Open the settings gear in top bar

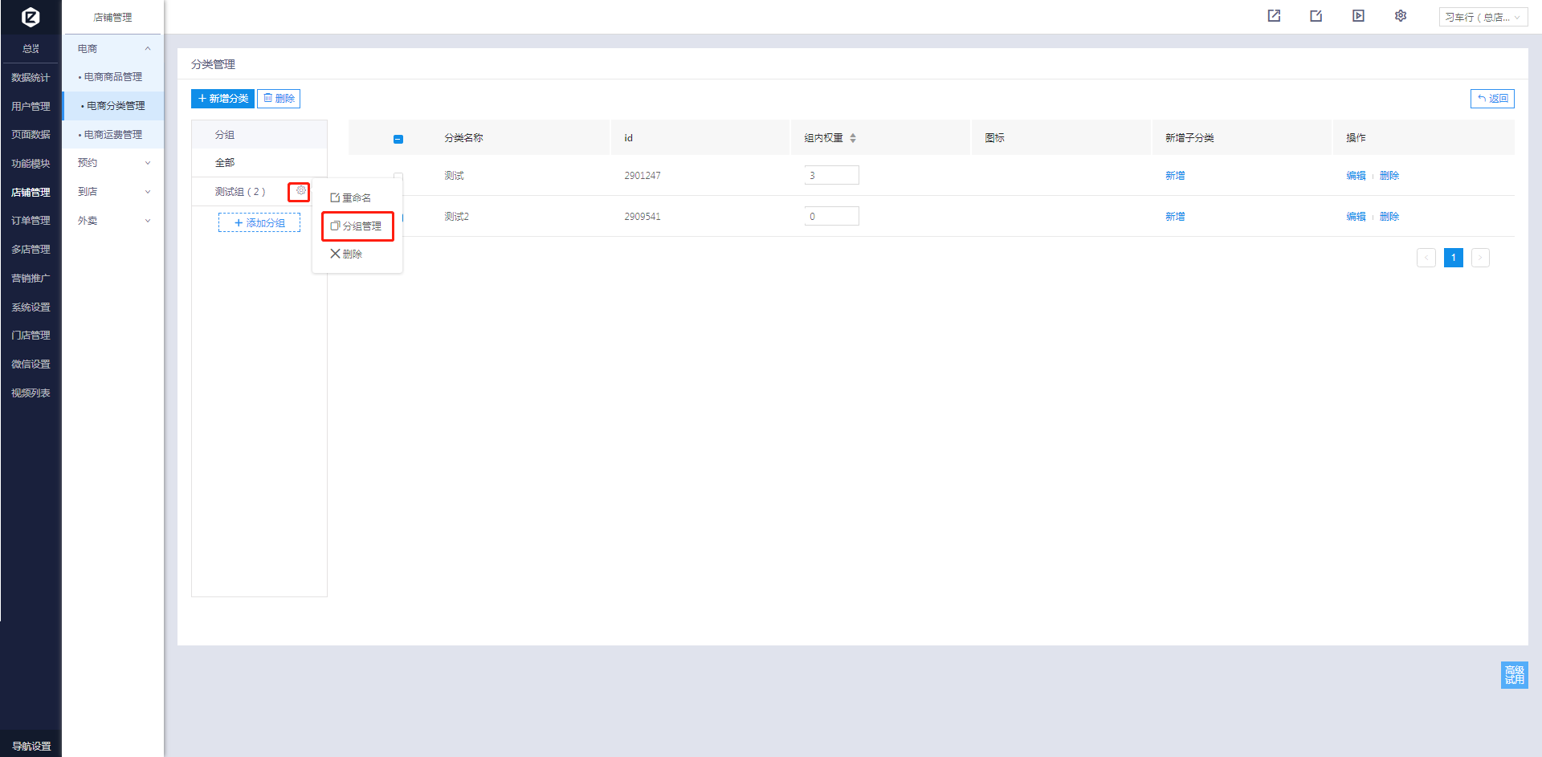1401,16
